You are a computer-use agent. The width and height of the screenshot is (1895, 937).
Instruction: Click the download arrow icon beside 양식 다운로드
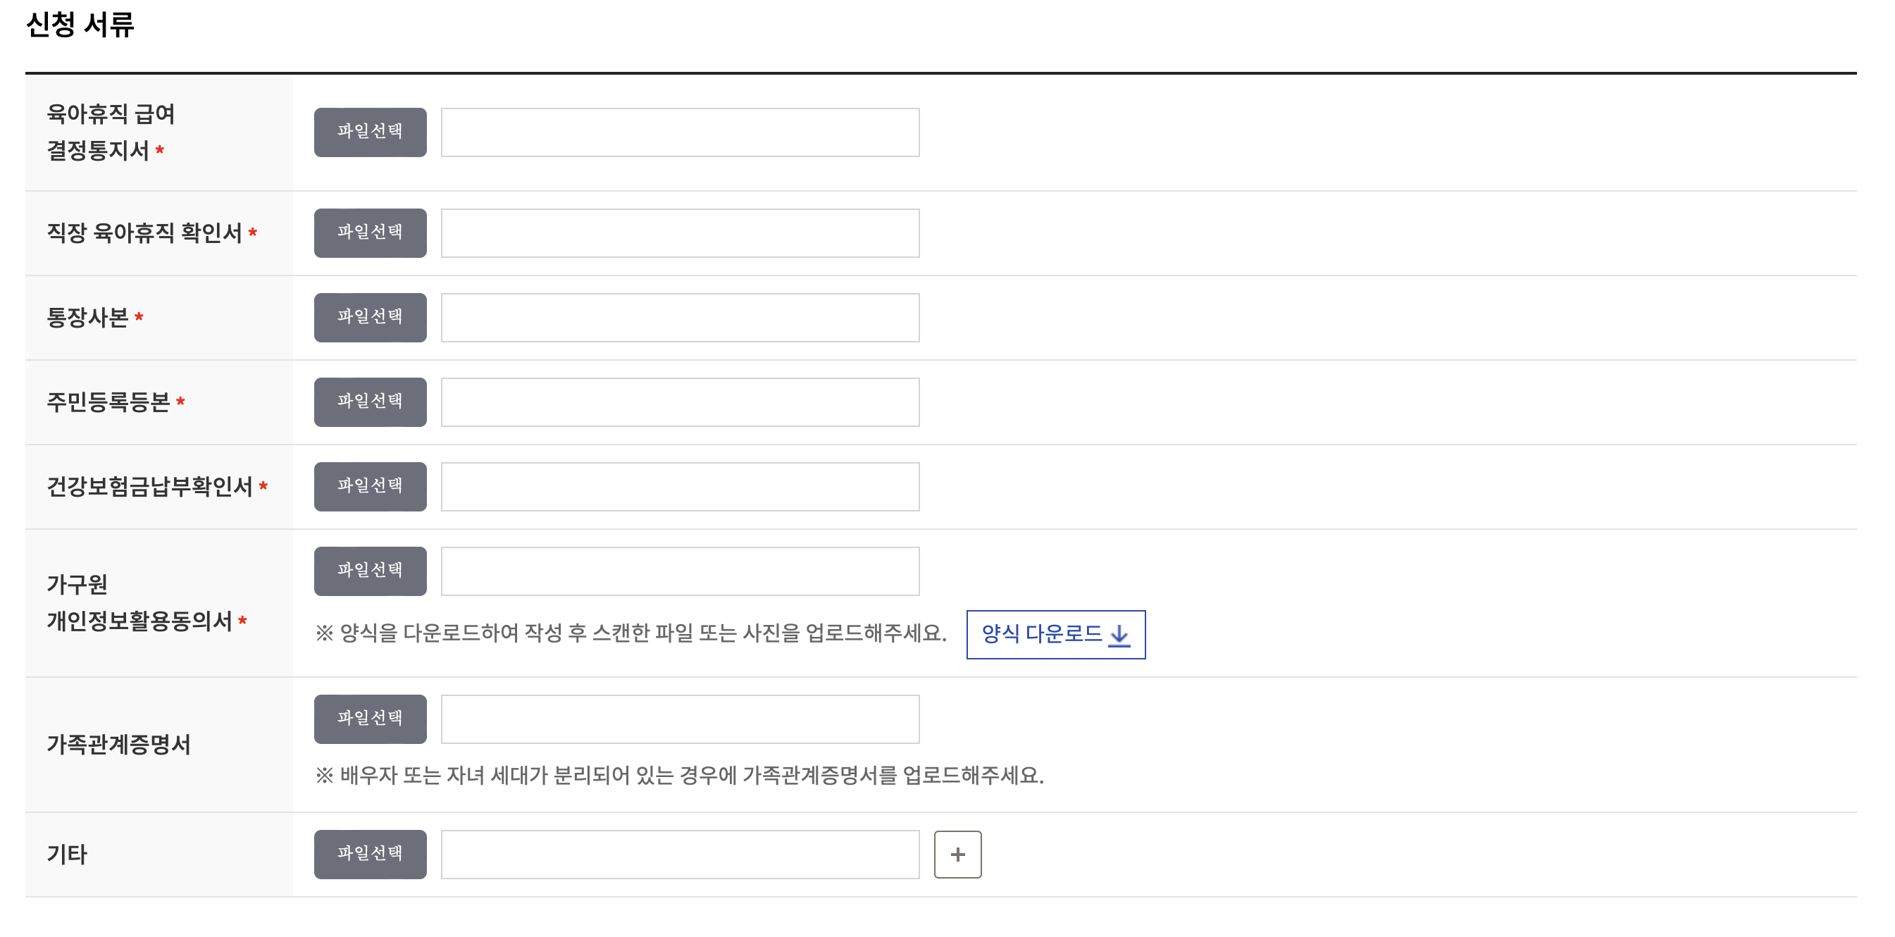click(x=1118, y=634)
